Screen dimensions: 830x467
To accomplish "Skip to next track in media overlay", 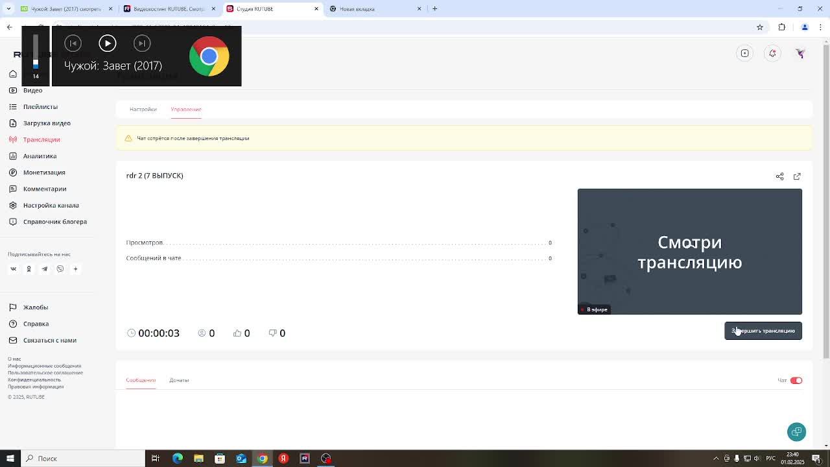I will point(142,43).
